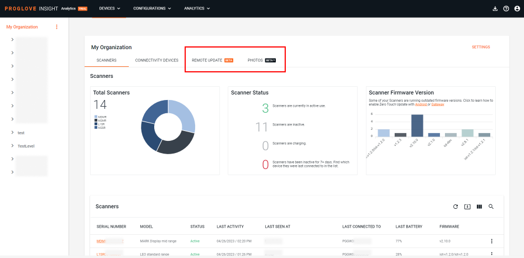Export the Scanners table with download icon

point(467,207)
